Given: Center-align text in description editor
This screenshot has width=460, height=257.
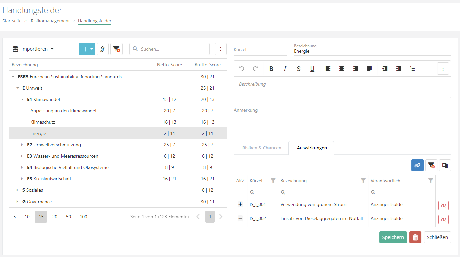Looking at the screenshot, I should [x=342, y=69].
